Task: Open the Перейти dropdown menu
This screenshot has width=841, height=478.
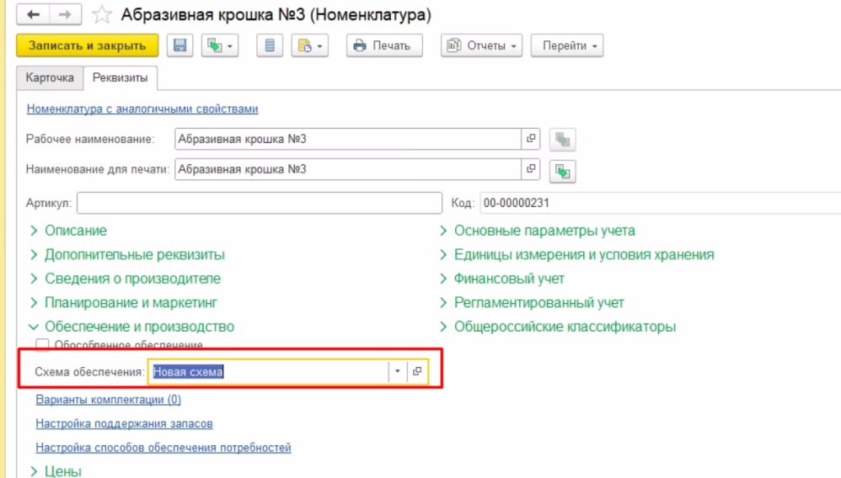Action: tap(571, 46)
